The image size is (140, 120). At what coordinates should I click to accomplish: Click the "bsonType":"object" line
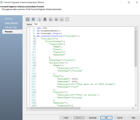62,60
